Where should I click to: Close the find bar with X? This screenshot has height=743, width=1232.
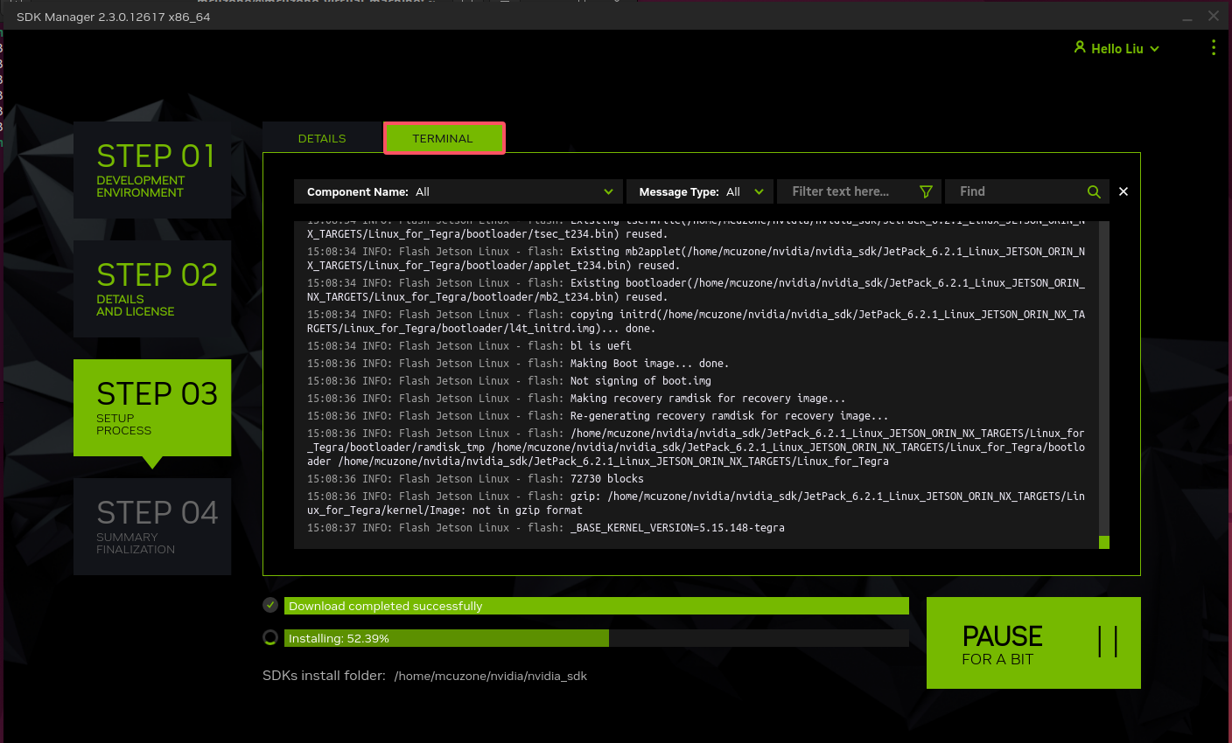click(x=1123, y=191)
